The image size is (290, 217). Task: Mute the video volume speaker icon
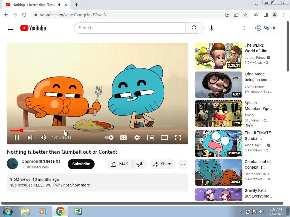[x=43, y=138]
